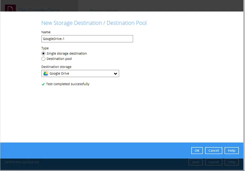Viewport: 245px width, 171px height.
Task: Open Help from the blue dialog bar
Action: [232, 151]
